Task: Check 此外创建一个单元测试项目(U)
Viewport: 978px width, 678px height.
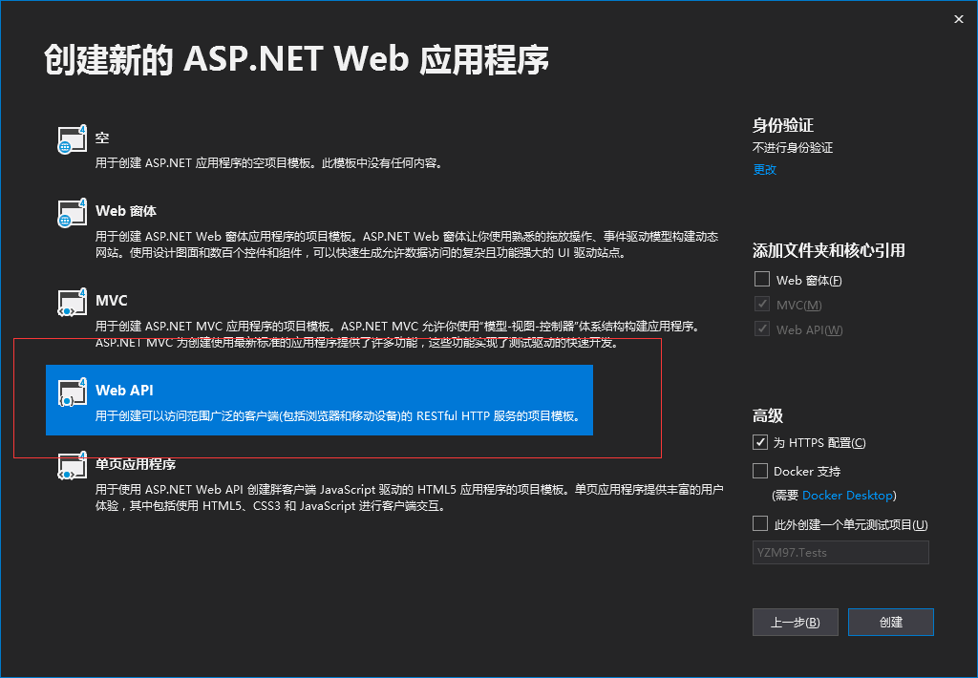Action: tap(759, 523)
